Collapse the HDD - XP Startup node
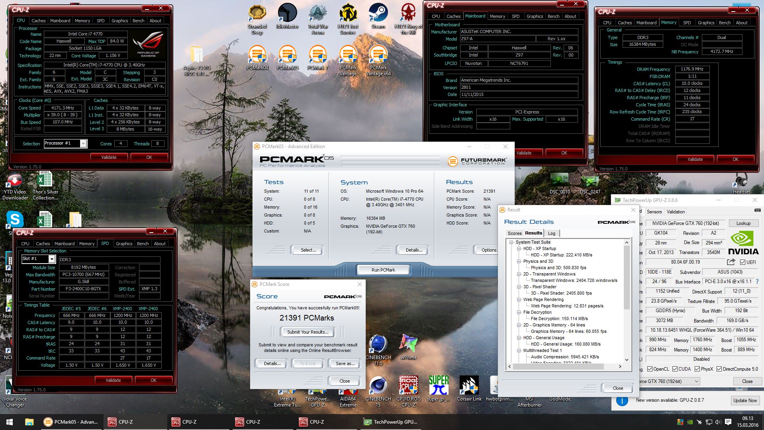This screenshot has width=764, height=430. [x=519, y=248]
